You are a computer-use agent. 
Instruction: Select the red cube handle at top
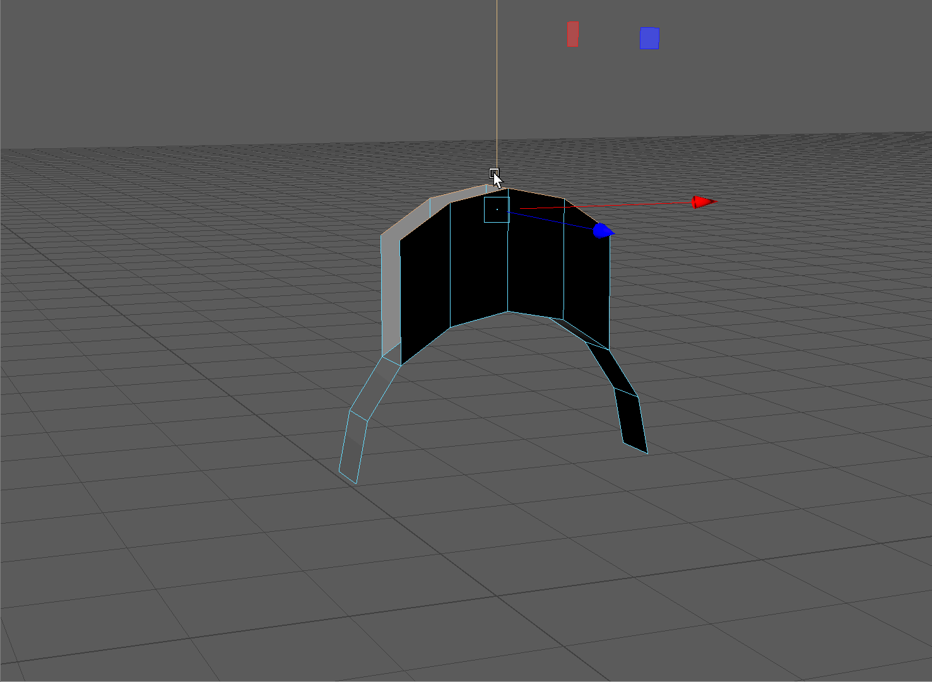coord(573,34)
